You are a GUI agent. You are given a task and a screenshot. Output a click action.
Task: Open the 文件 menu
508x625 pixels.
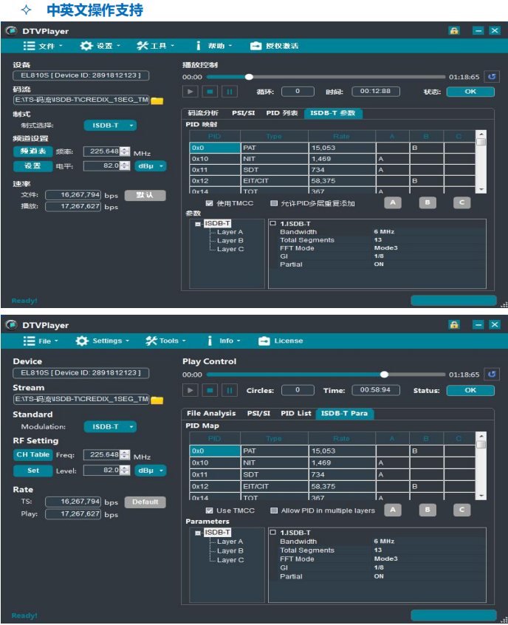(43, 47)
